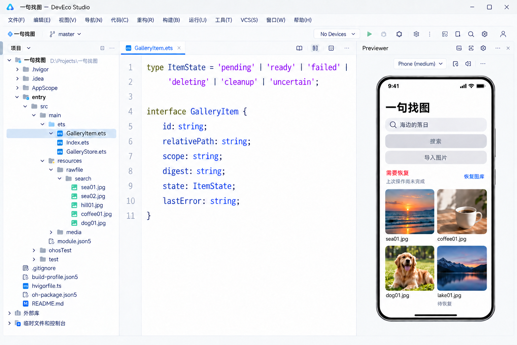Start debugging with the bug icon

coord(384,34)
